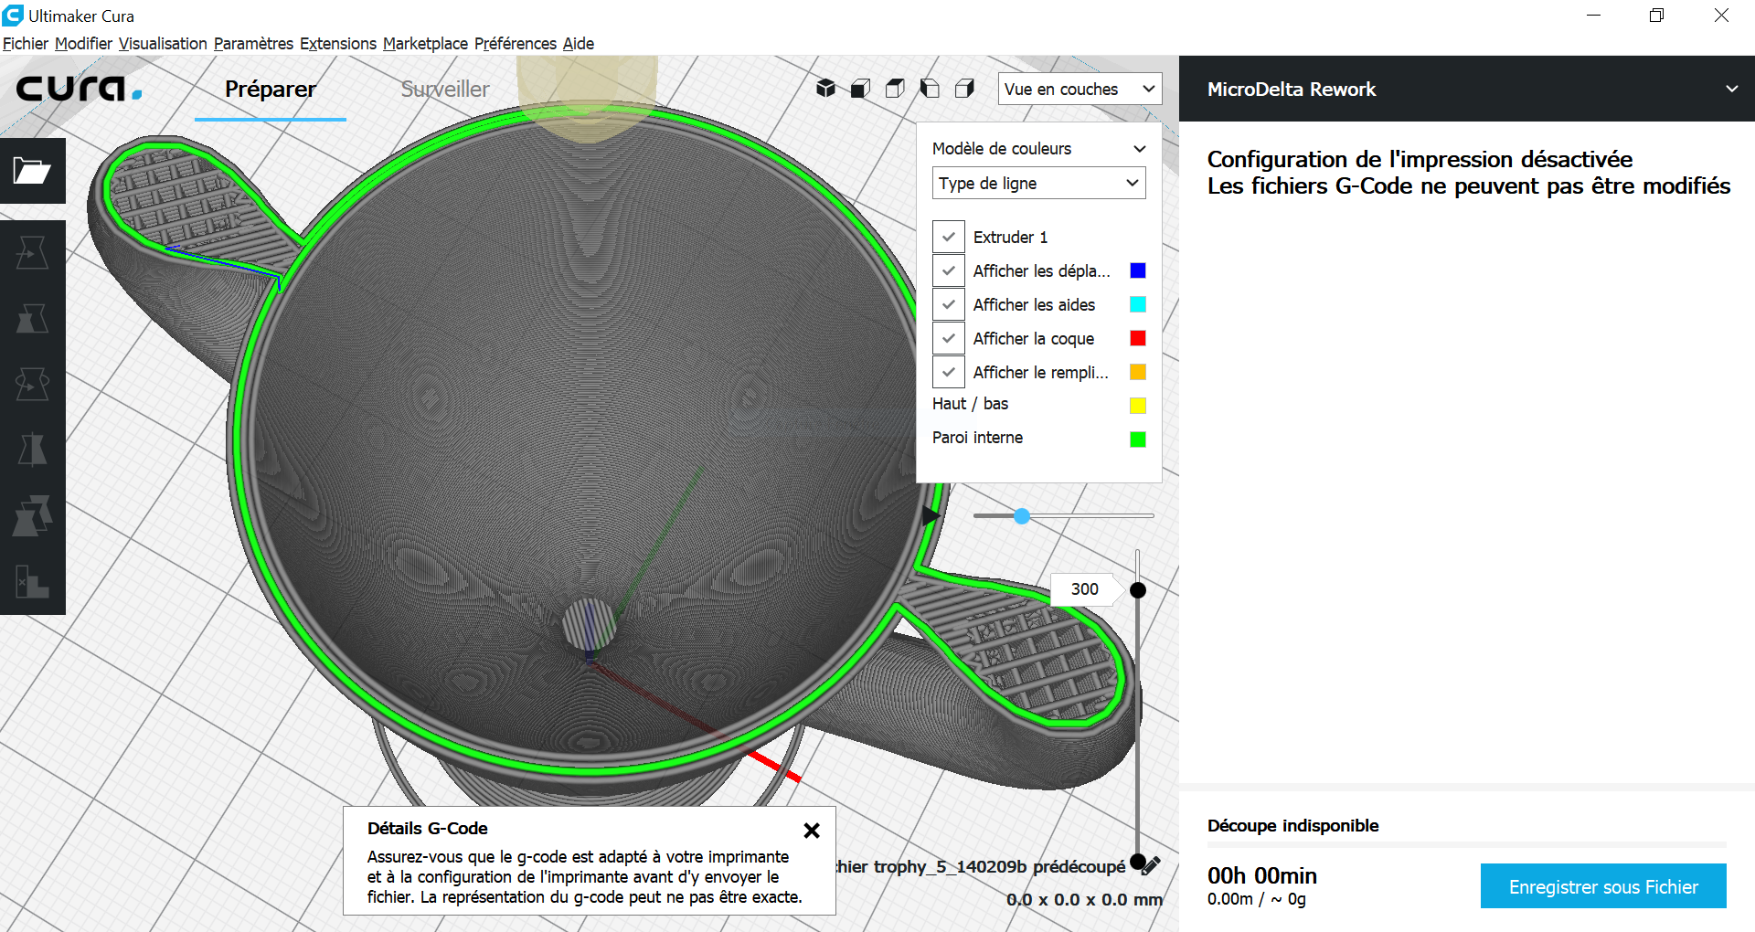
Task: Open the Préférences menu
Action: coord(516,43)
